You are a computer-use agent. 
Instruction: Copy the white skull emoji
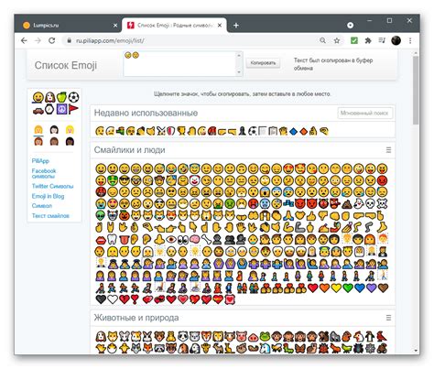[370, 203]
